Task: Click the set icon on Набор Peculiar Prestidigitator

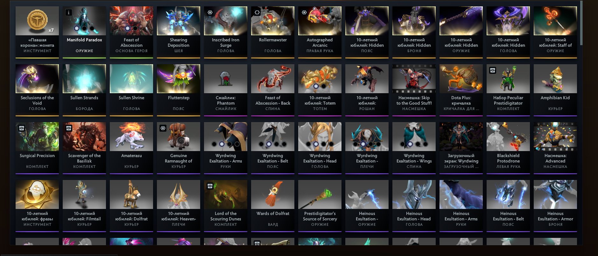Action: coord(493,70)
